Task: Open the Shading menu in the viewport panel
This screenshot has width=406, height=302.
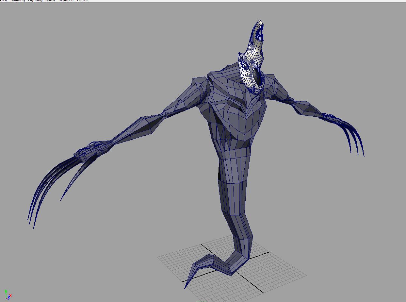Action: click(18, 1)
